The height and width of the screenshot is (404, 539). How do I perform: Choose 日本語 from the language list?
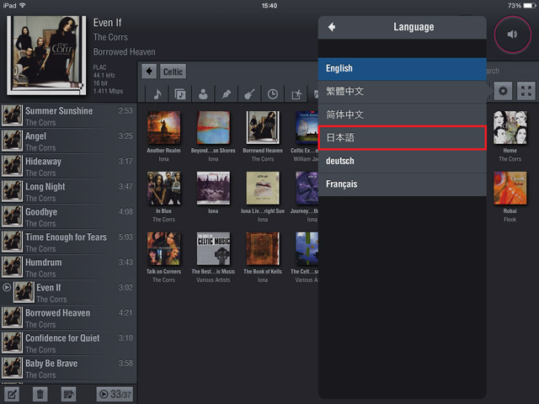click(x=402, y=138)
